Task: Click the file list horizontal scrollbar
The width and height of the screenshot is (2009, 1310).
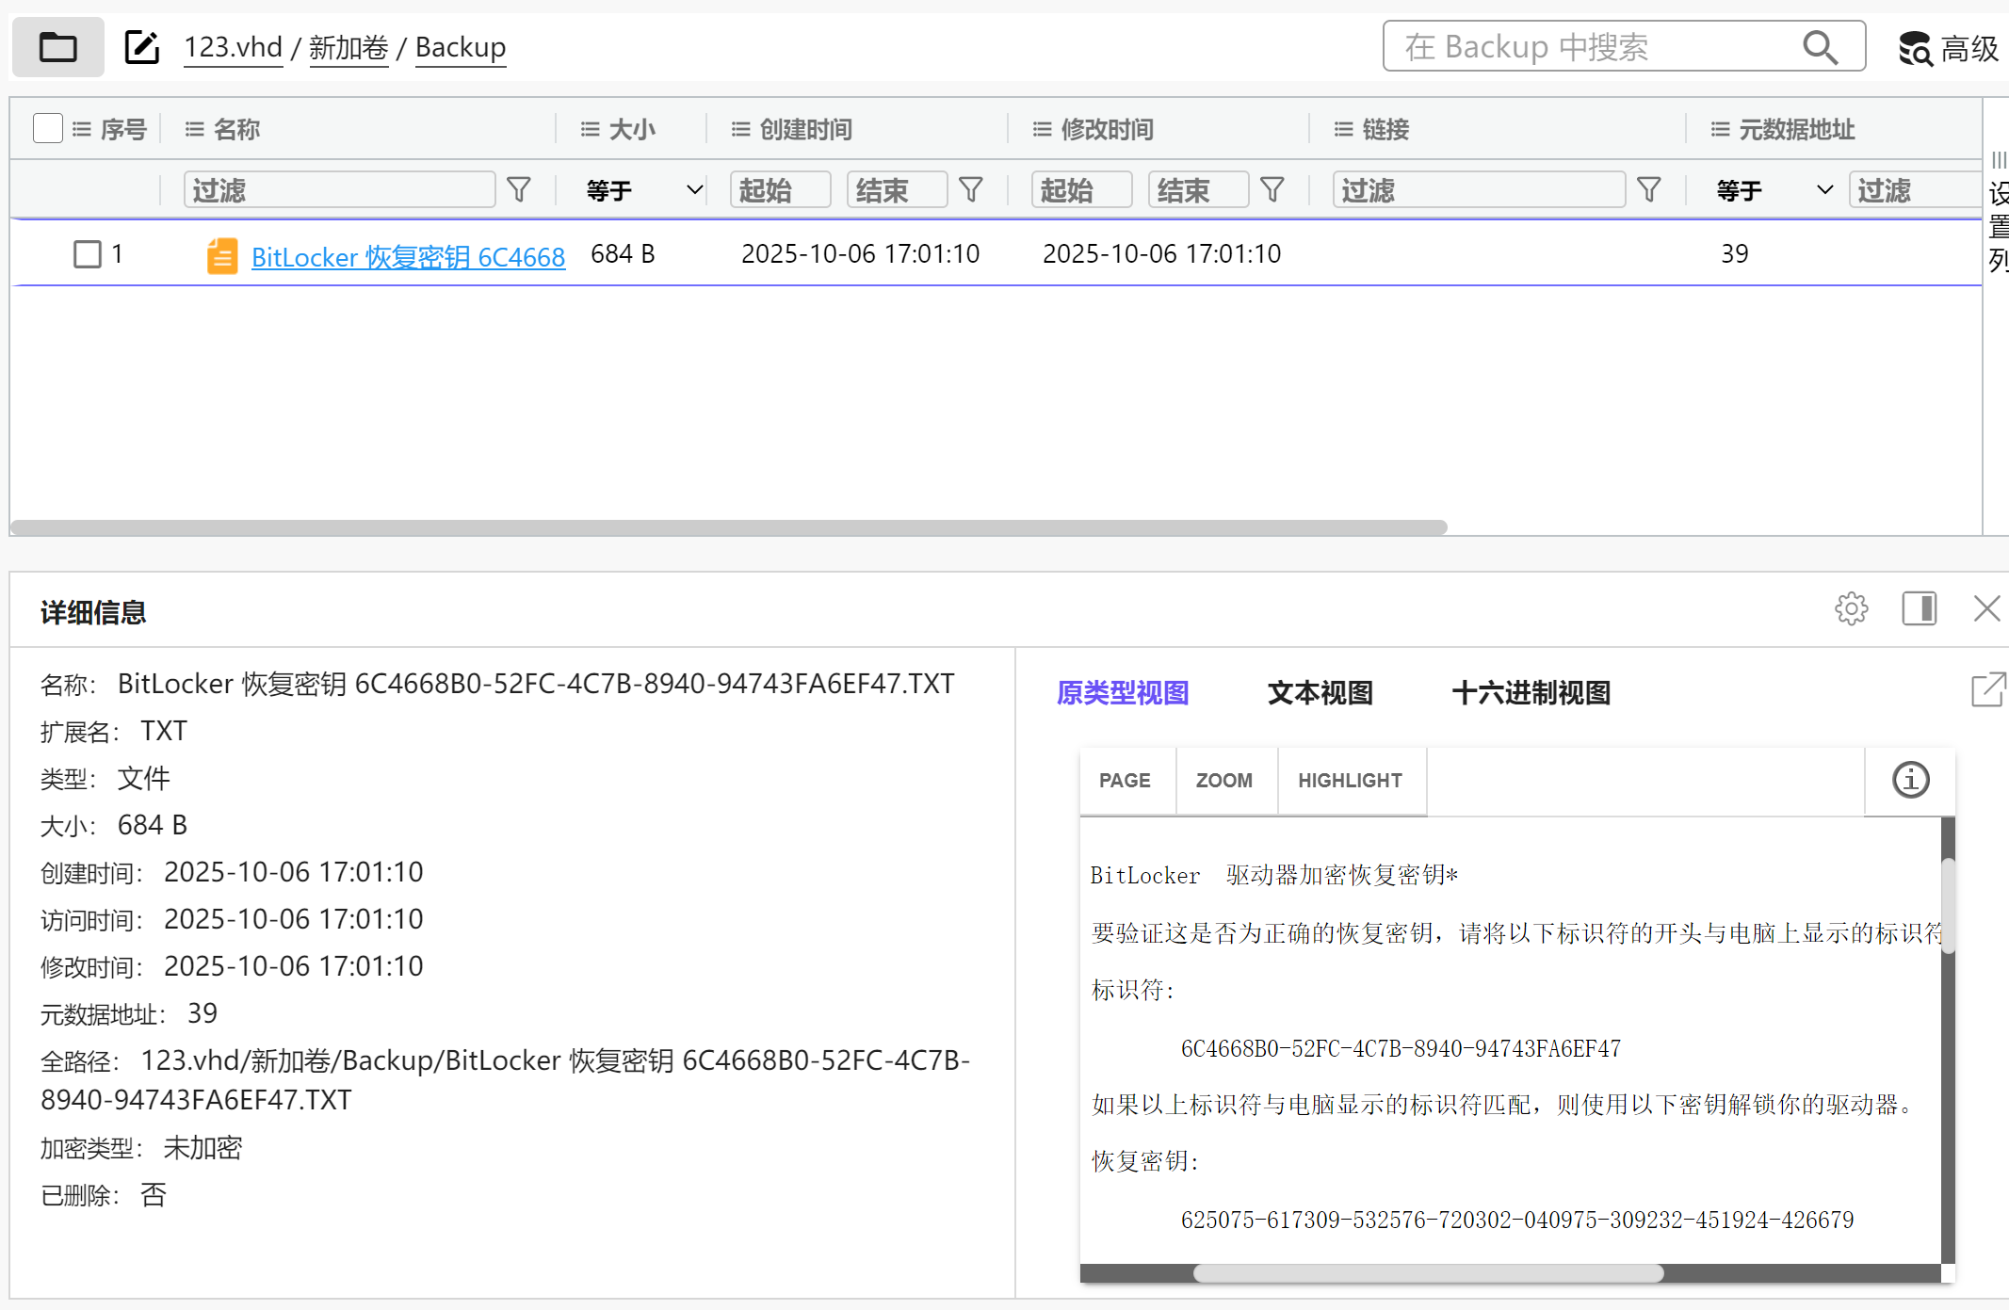Action: [727, 527]
